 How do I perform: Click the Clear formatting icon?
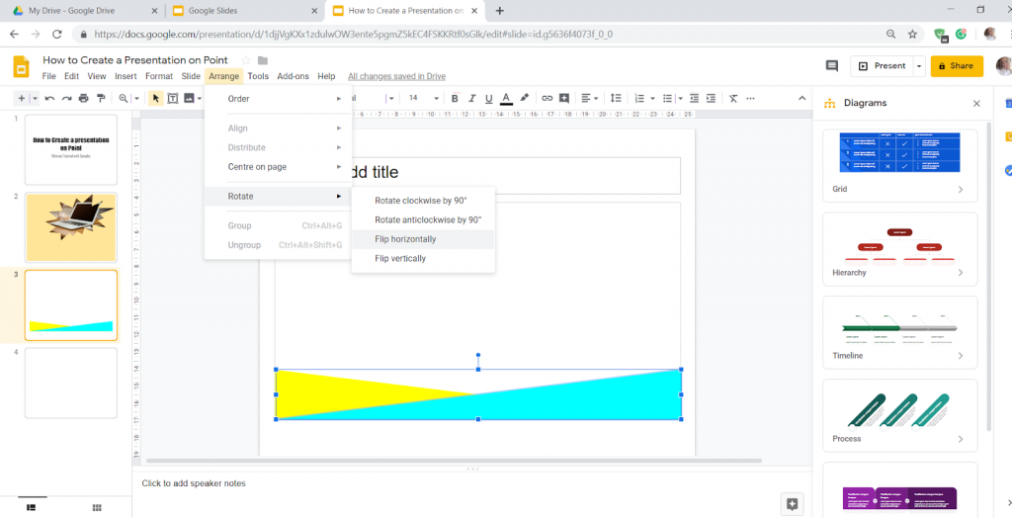(x=733, y=98)
